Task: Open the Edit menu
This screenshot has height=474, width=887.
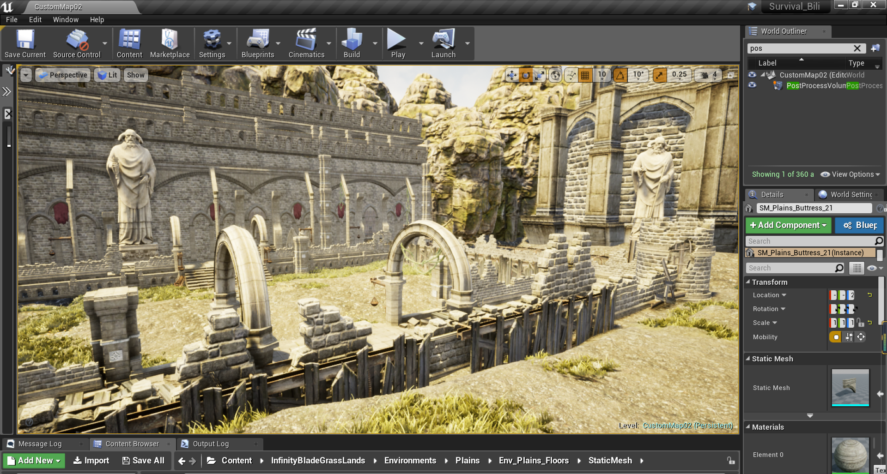Action: click(x=35, y=19)
